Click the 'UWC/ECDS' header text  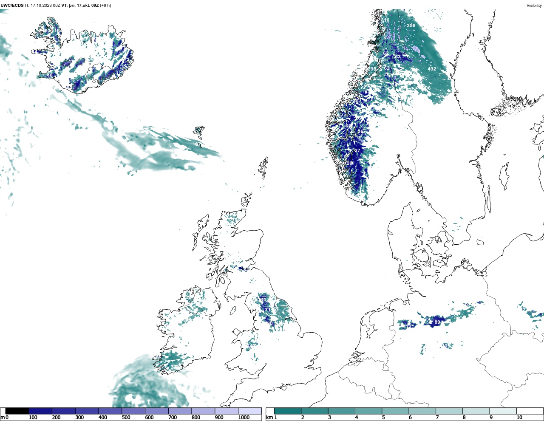tap(12, 6)
